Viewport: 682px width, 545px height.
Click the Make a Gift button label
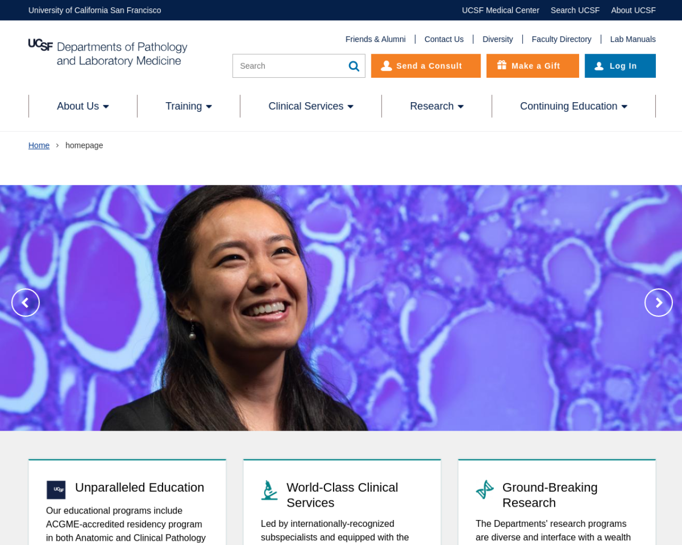pyautogui.click(x=535, y=66)
